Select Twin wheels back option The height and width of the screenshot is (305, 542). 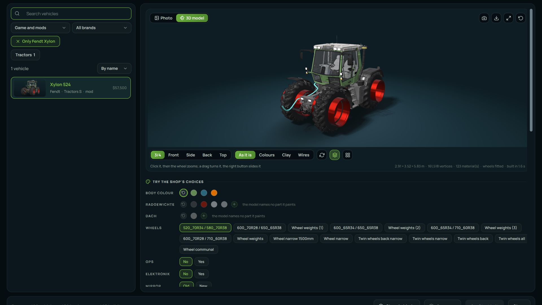[x=473, y=239]
